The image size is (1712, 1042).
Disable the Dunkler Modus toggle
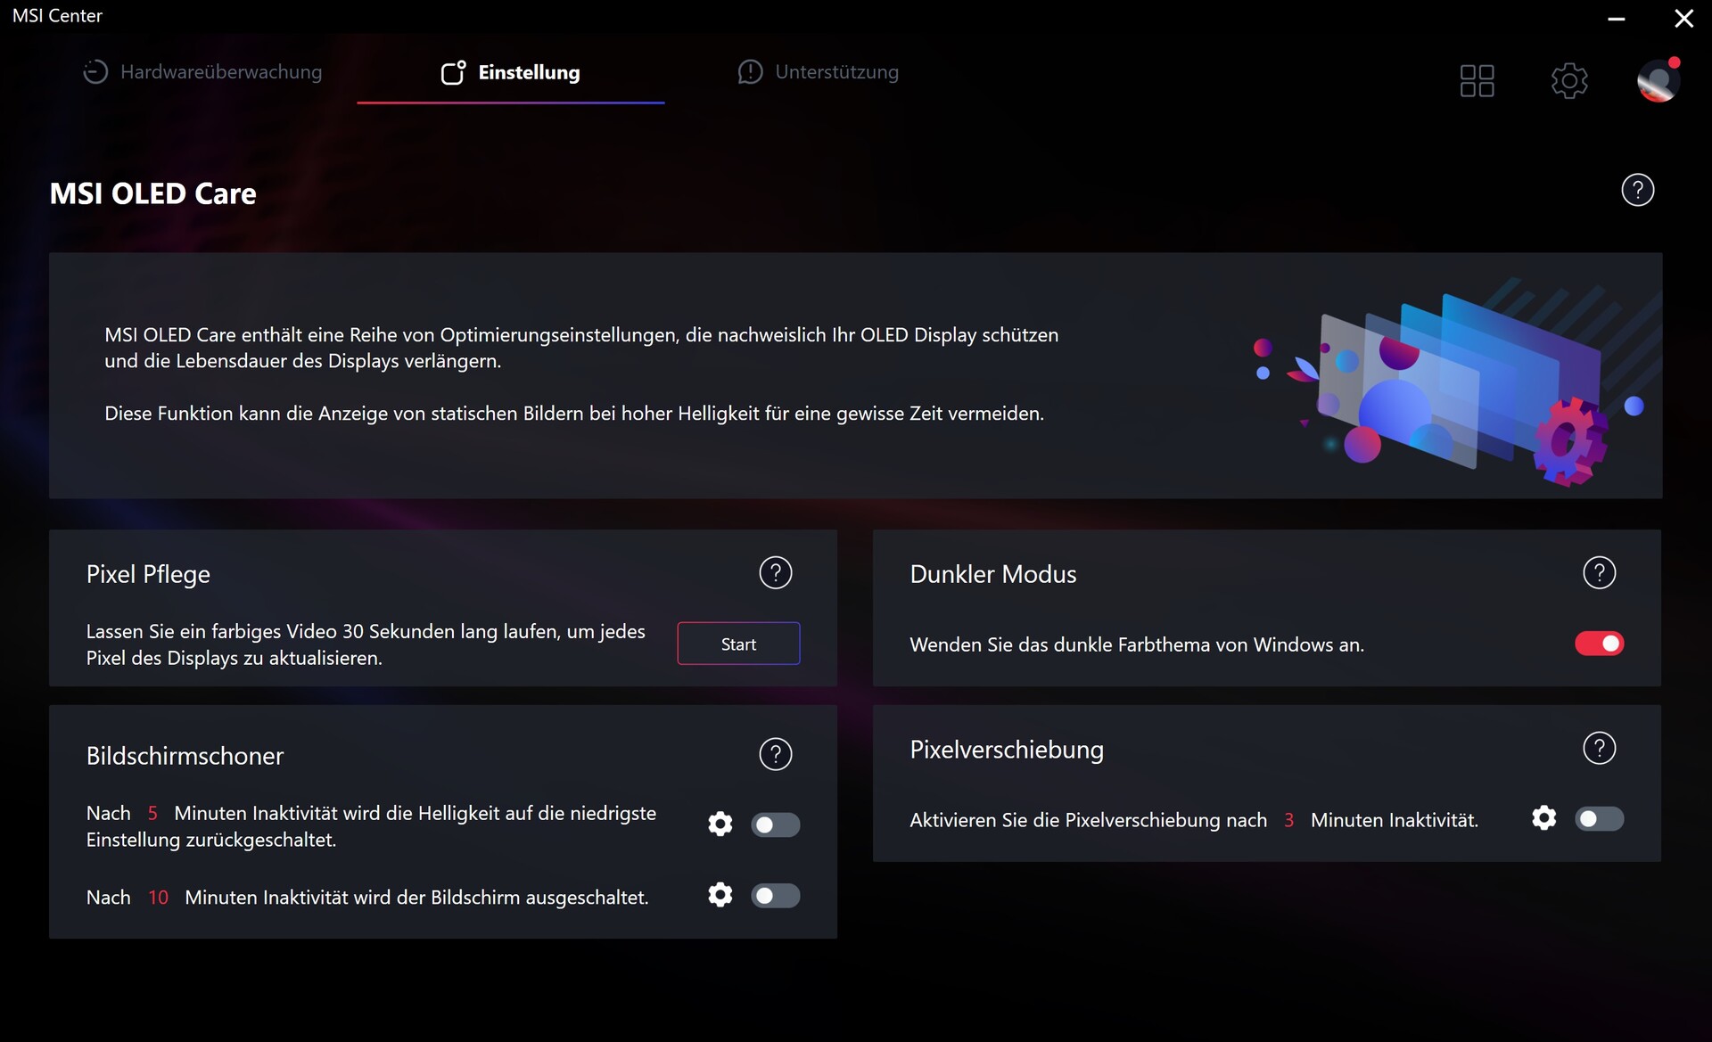(1599, 644)
